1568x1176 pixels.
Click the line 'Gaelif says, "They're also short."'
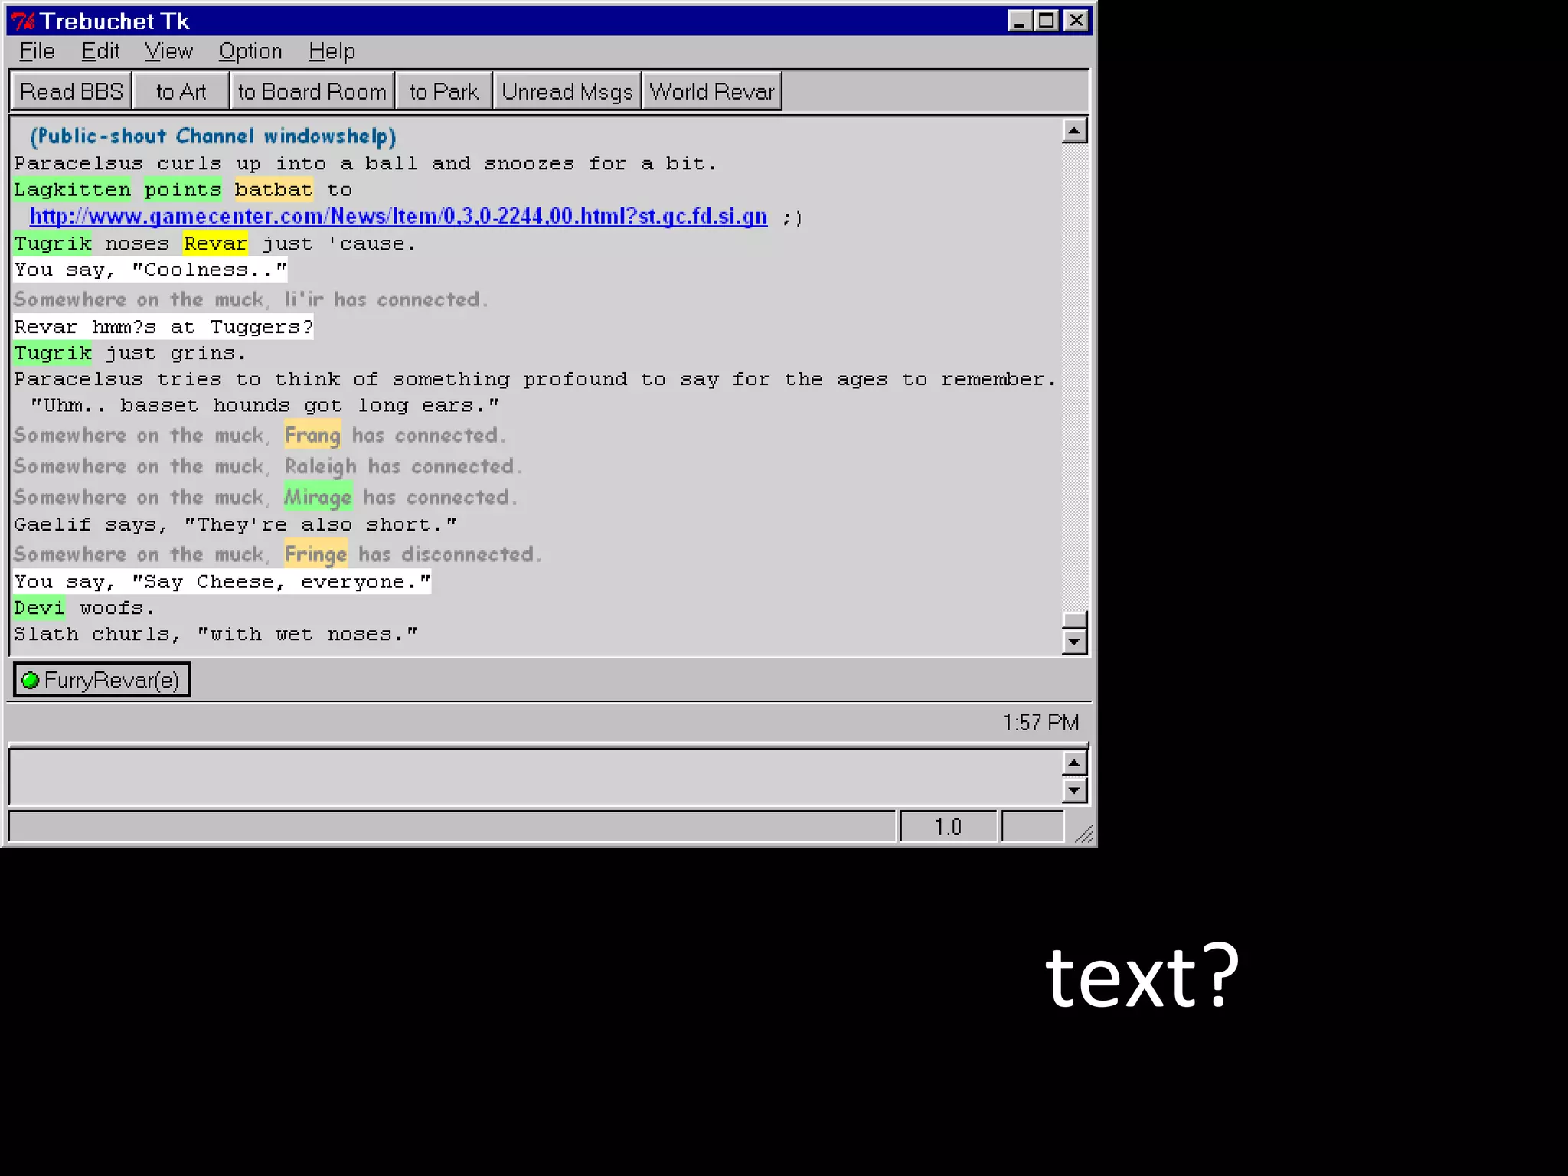coord(235,524)
